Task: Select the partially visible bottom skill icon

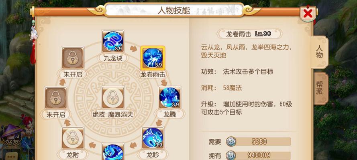Action: pos(113,152)
